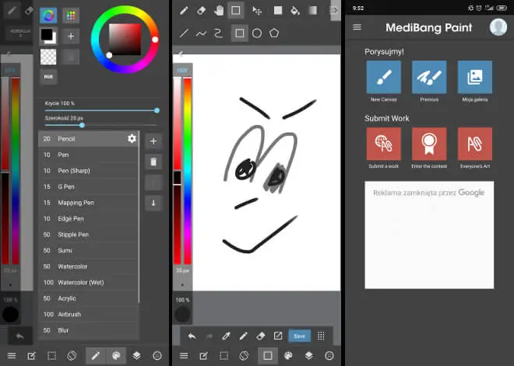This screenshot has height=366, width=514.
Task: Click the Krycie opacity slider handle
Action: coord(157,110)
